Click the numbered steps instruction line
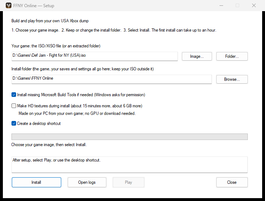The width and height of the screenshot is (265, 201). 114,30
